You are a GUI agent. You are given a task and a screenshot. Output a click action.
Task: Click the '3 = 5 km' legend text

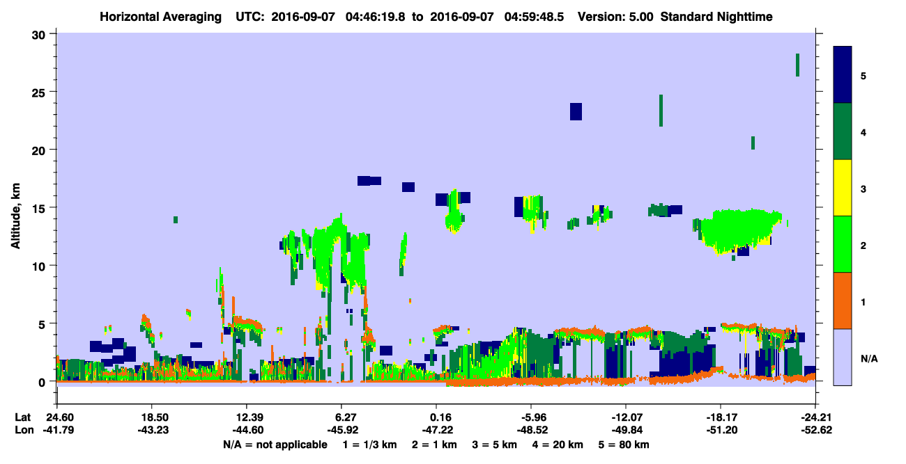pos(494,445)
